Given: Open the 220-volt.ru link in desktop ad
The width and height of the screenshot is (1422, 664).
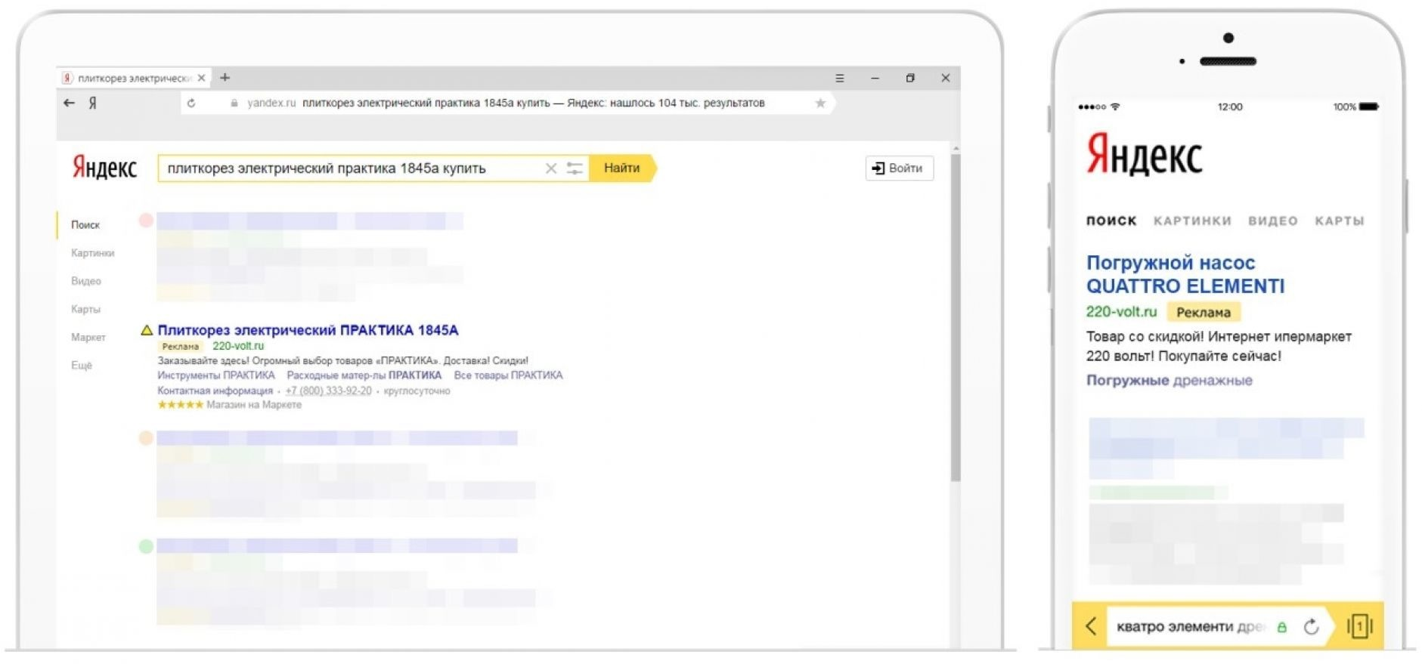Looking at the screenshot, I should point(238,346).
